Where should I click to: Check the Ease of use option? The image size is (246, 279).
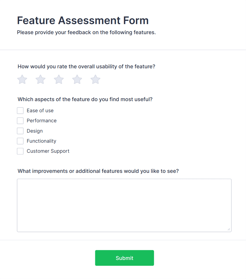pos(20,110)
